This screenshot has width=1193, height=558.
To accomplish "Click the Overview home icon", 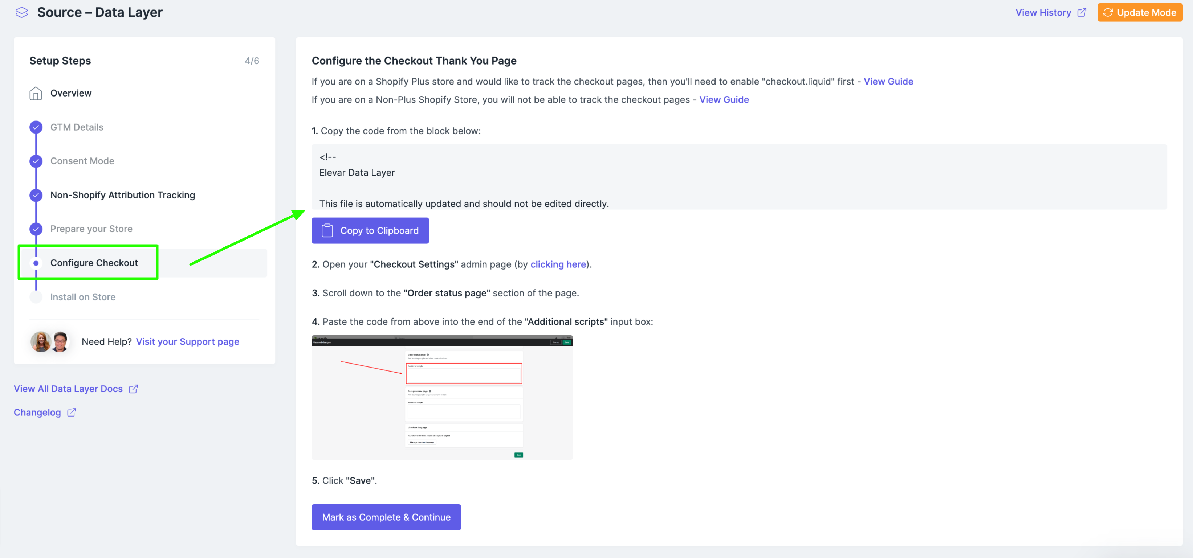I will 36,94.
